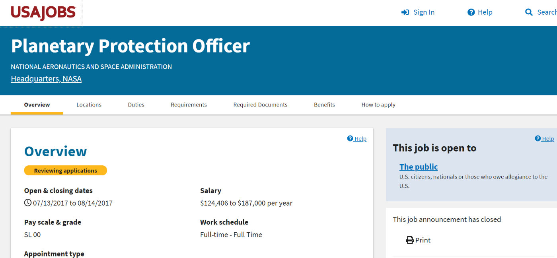Click the Reviewing applications status badge
The height and width of the screenshot is (258, 557).
click(x=65, y=171)
